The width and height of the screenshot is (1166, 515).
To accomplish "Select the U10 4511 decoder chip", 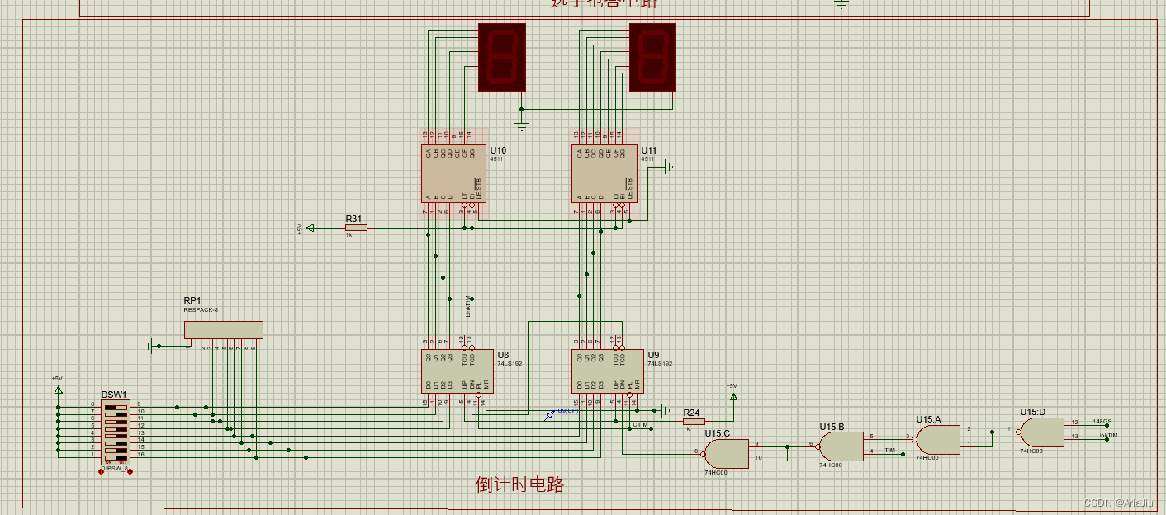I will (454, 174).
